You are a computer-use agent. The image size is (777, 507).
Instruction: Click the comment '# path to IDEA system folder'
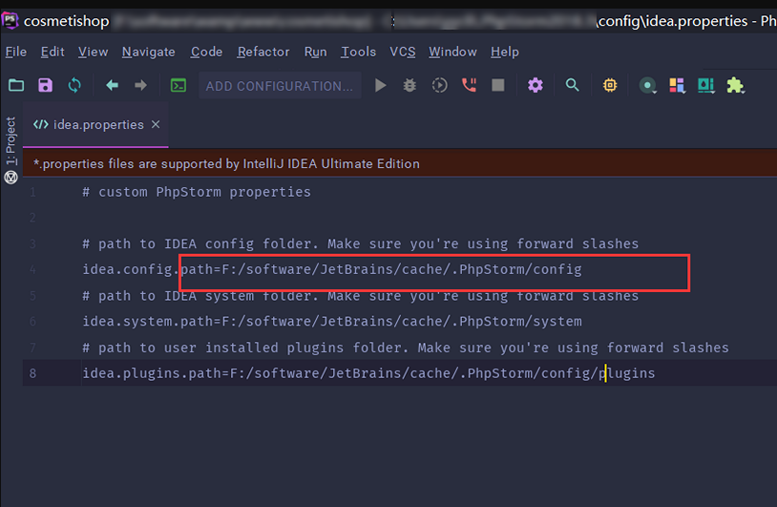click(x=198, y=296)
